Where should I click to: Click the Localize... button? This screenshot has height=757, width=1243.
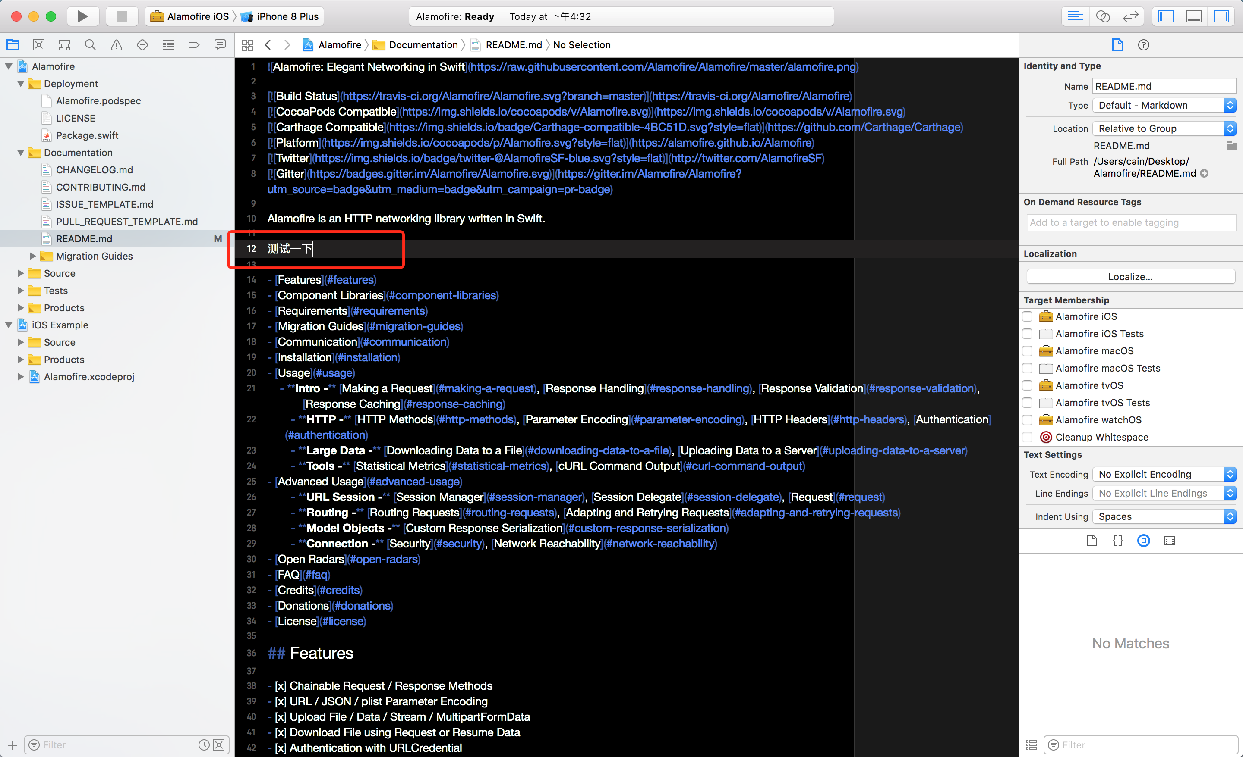click(1130, 277)
